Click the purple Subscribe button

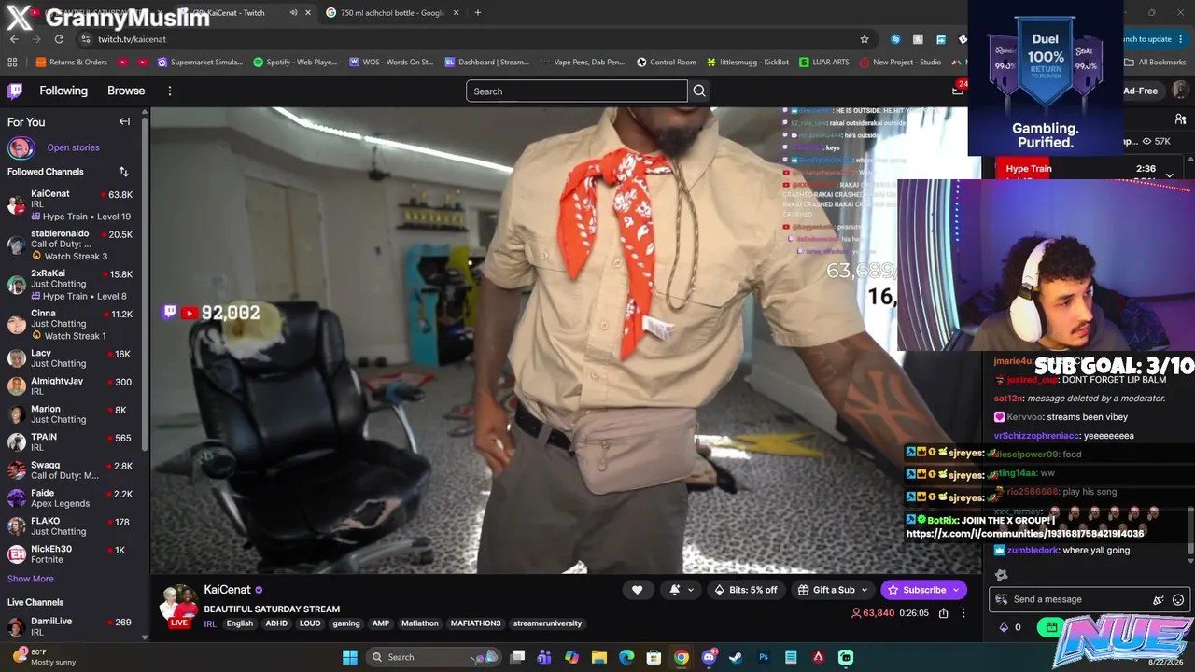924,590
